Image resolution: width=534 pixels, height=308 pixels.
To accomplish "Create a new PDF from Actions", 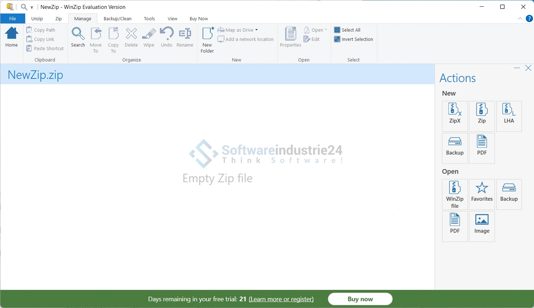I will click(482, 148).
